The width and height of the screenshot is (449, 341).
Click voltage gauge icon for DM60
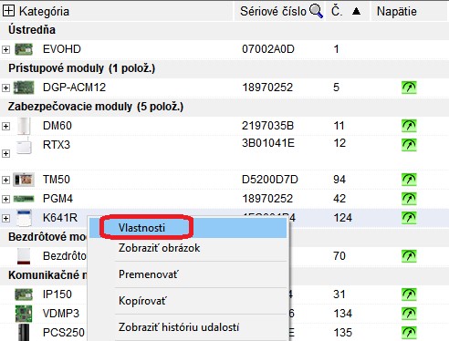pyautogui.click(x=409, y=126)
